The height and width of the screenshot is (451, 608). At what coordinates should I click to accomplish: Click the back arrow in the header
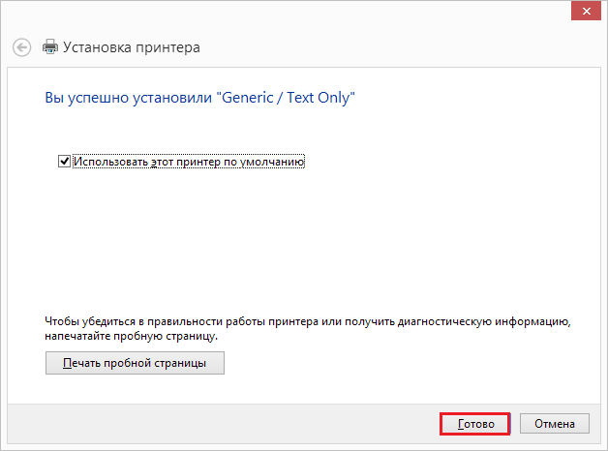pos(21,46)
